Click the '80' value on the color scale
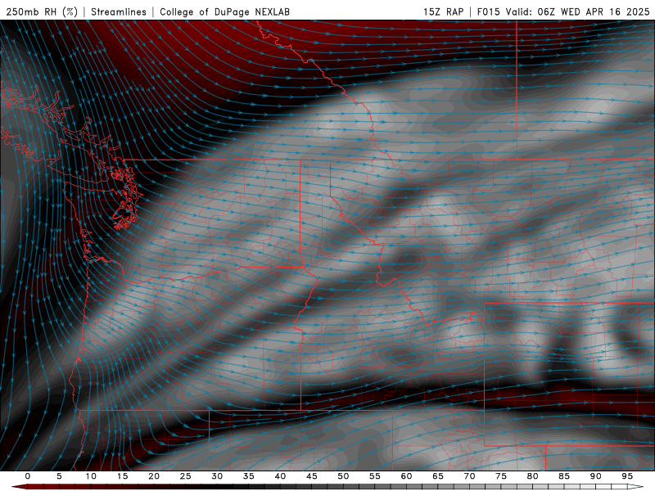 [x=533, y=476]
